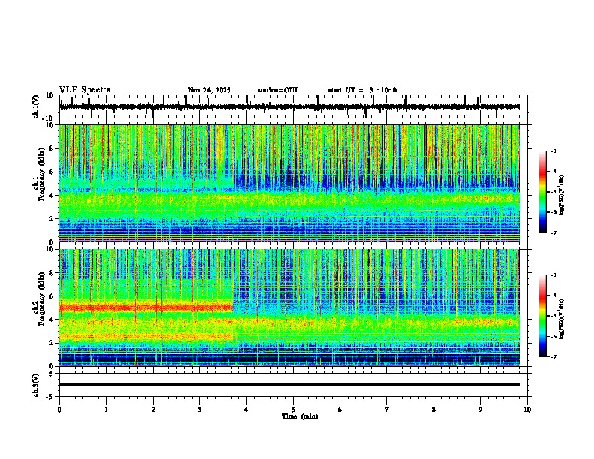Click the red 5 kHz band in ch.2 spectrogram
This screenshot has width=594, height=459.
pyautogui.click(x=145, y=307)
